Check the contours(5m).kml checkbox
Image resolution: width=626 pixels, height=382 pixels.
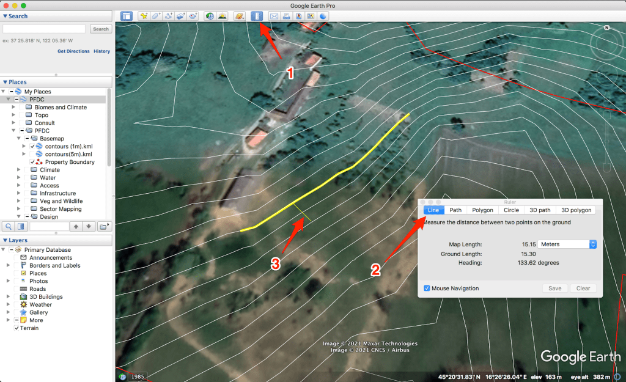(x=32, y=154)
